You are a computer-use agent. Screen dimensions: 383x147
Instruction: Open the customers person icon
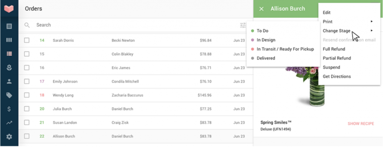tap(9, 82)
